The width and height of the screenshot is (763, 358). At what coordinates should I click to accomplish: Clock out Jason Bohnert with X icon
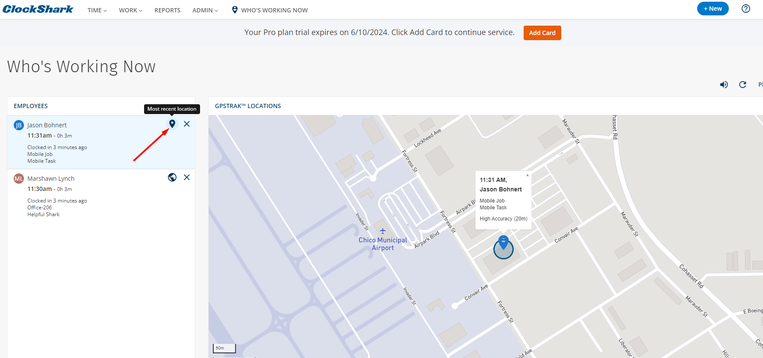(x=187, y=124)
